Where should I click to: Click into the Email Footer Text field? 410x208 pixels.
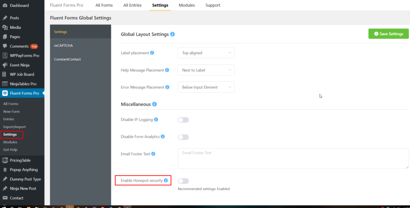(293, 158)
